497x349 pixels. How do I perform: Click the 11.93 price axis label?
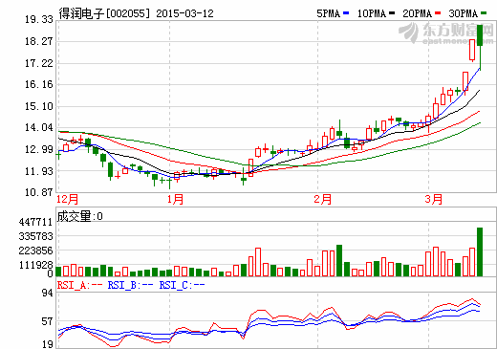coord(39,171)
